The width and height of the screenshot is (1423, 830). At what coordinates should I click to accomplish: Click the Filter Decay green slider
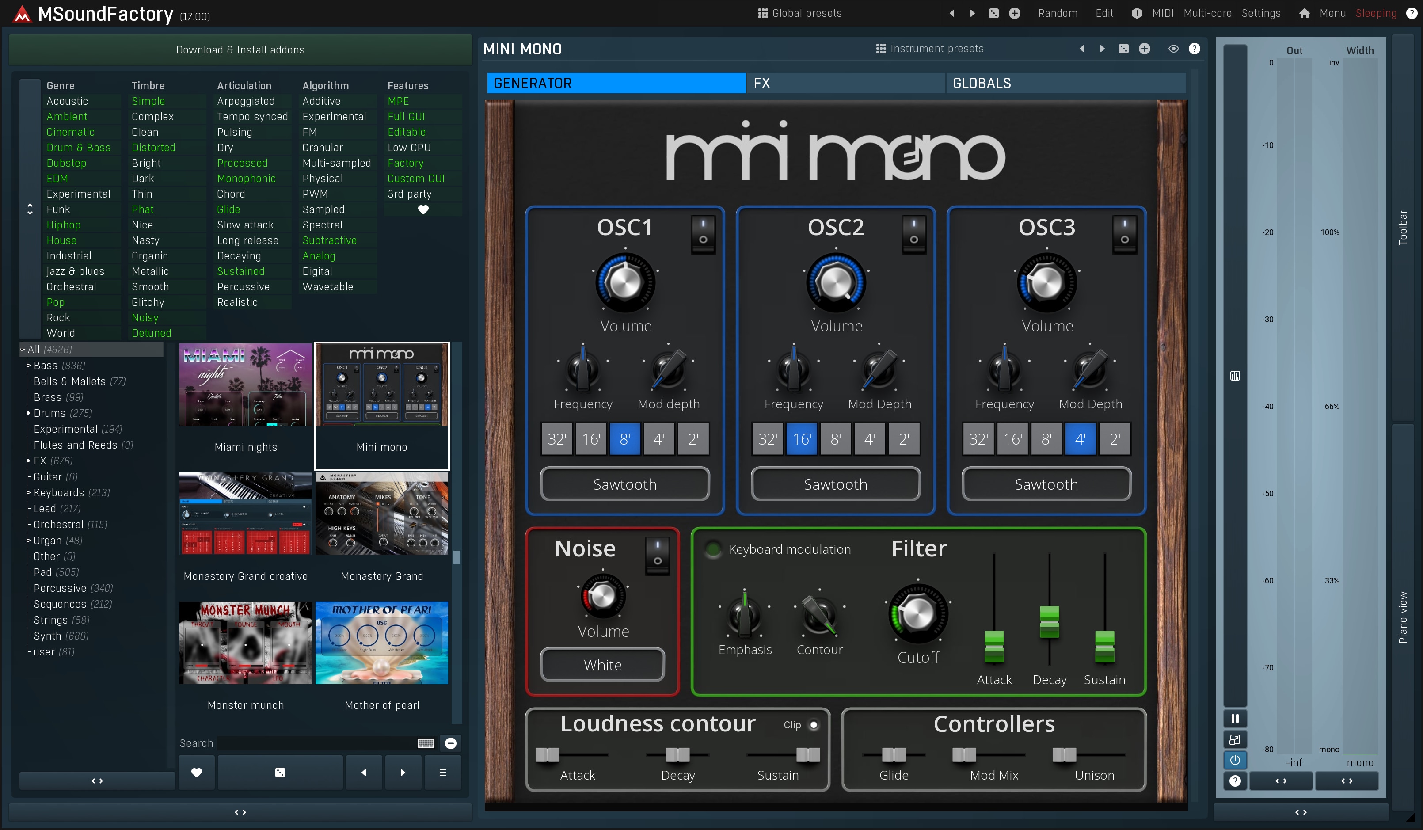tap(1049, 621)
